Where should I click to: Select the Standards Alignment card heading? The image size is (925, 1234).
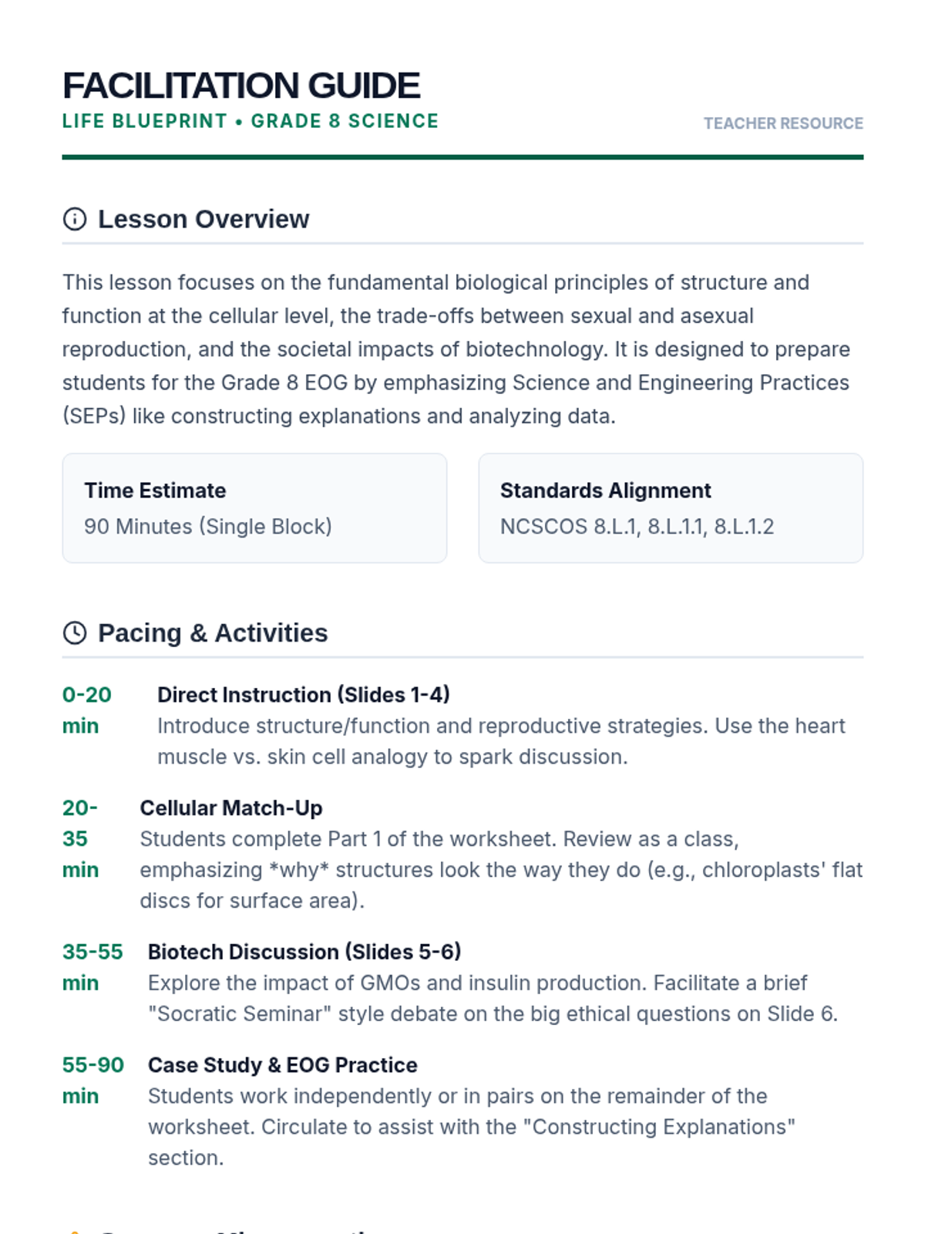tap(606, 491)
